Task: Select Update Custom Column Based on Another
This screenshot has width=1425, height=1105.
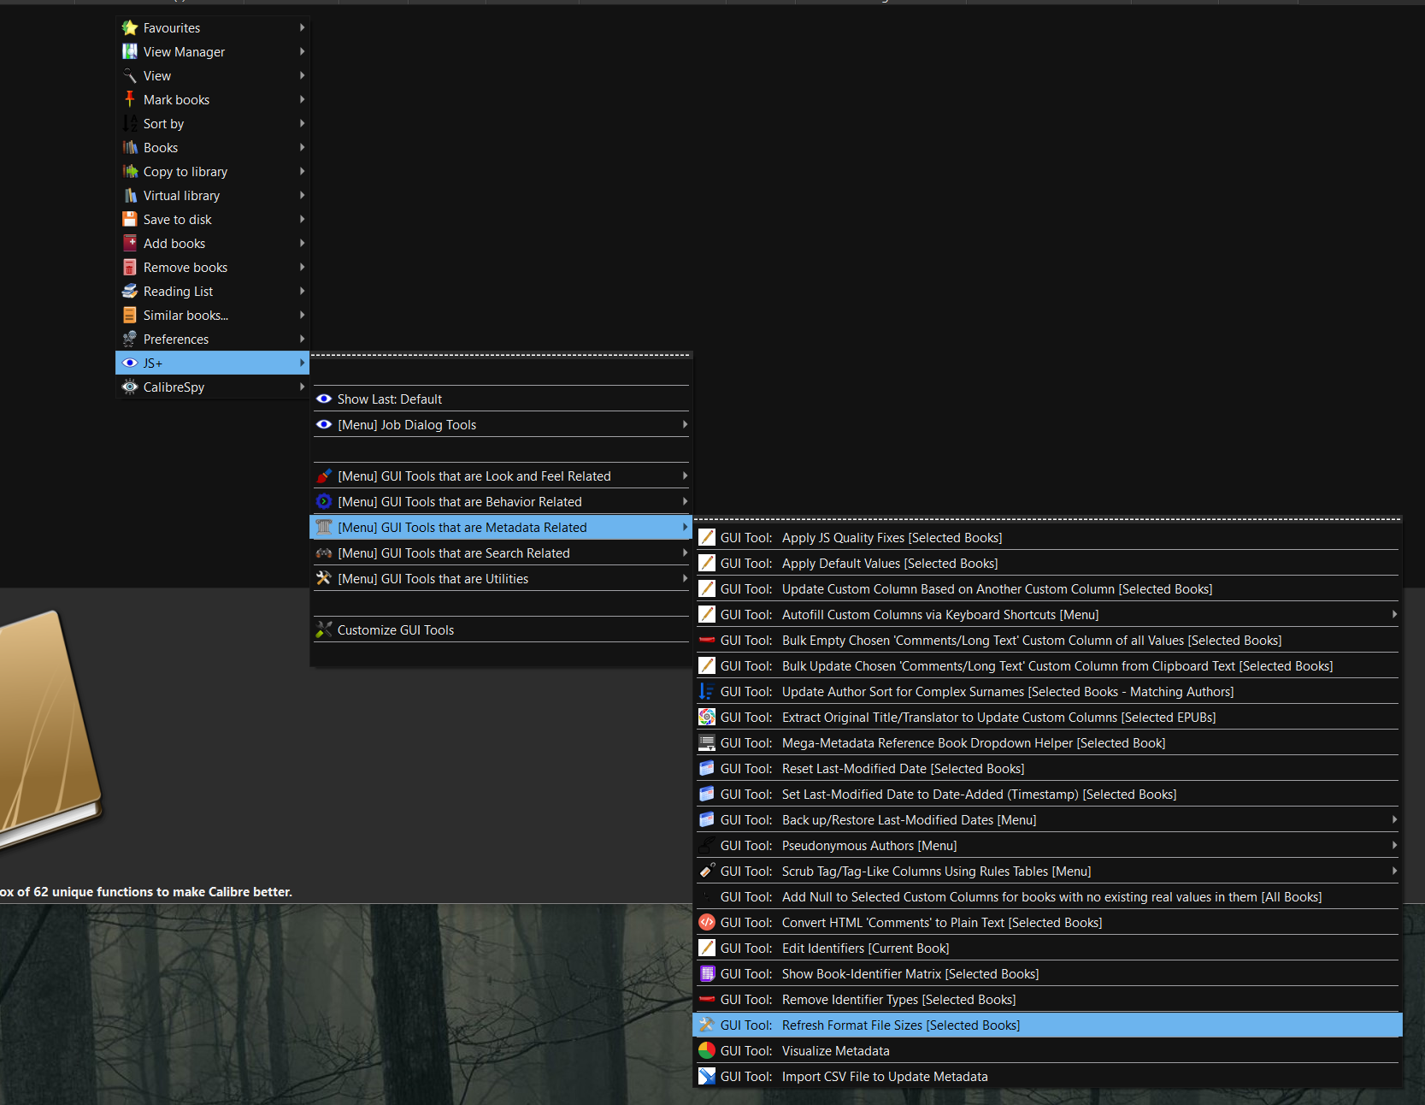Action: coord(1047,589)
